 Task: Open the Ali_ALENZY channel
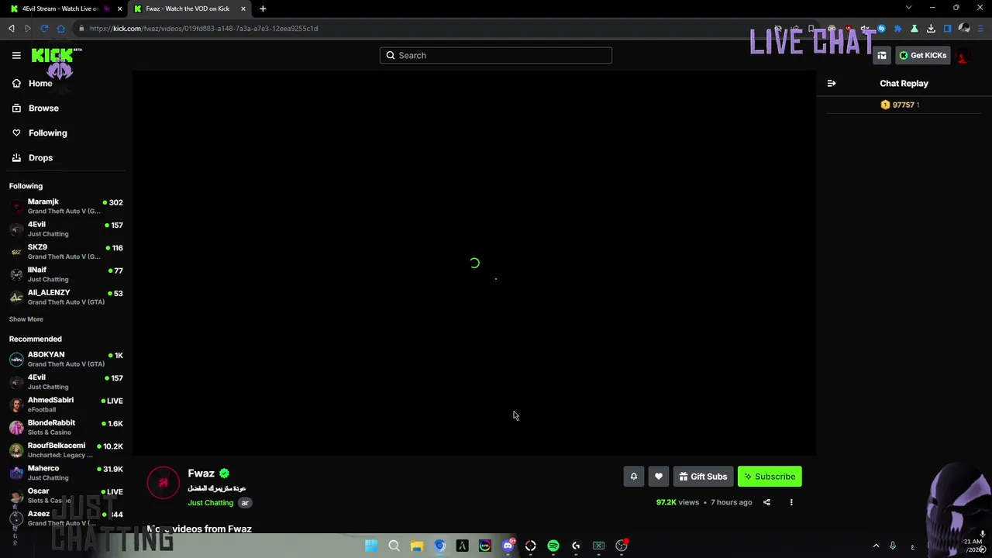point(66,297)
